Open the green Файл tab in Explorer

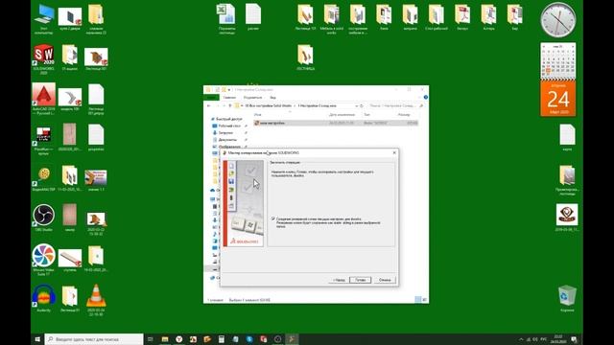[x=211, y=98]
